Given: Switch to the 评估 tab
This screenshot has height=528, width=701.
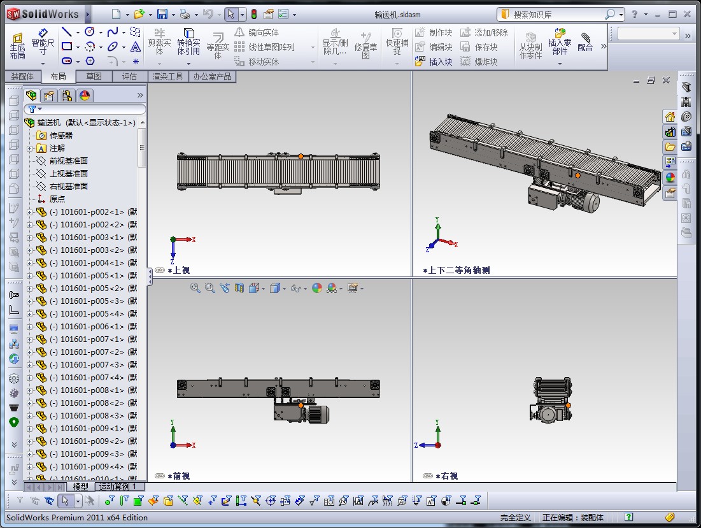Looking at the screenshot, I should (x=130, y=77).
